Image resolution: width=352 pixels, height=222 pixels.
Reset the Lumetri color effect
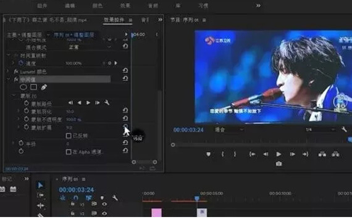click(125, 71)
